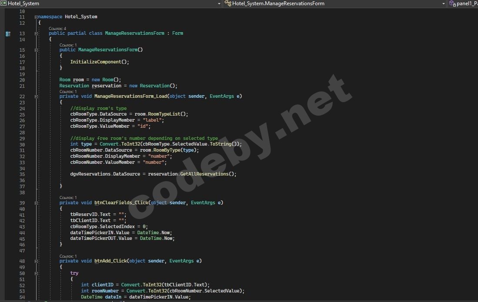The height and width of the screenshot is (302, 478).
Task: Collapse the ManageReservationsForm class block
Action: click(36, 33)
